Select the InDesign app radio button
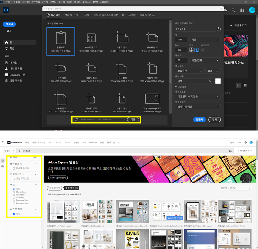Image resolution: width=258 pixels, height=249 pixels. (x=14, y=198)
